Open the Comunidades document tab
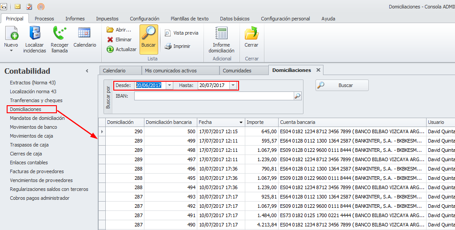 click(x=237, y=71)
